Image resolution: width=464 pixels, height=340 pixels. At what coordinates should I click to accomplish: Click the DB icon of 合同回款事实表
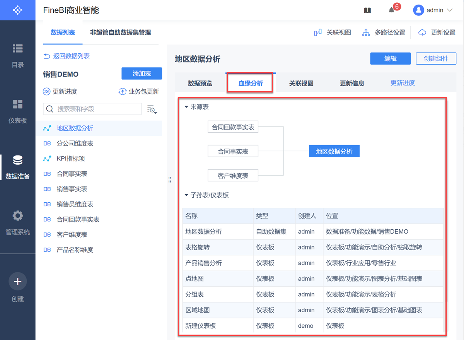(x=47, y=219)
